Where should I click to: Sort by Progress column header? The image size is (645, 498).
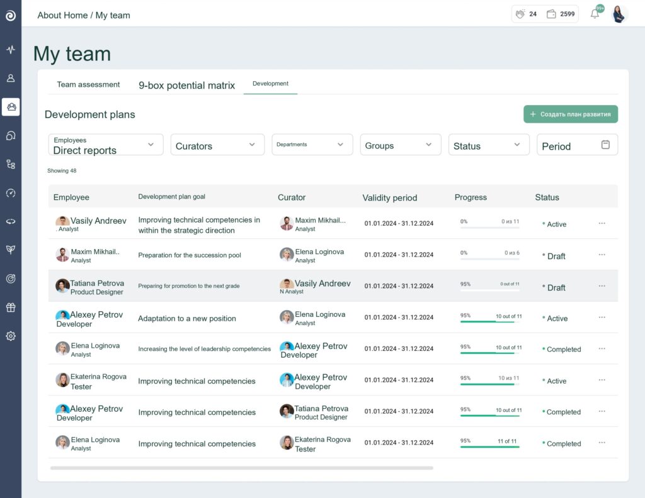(471, 197)
